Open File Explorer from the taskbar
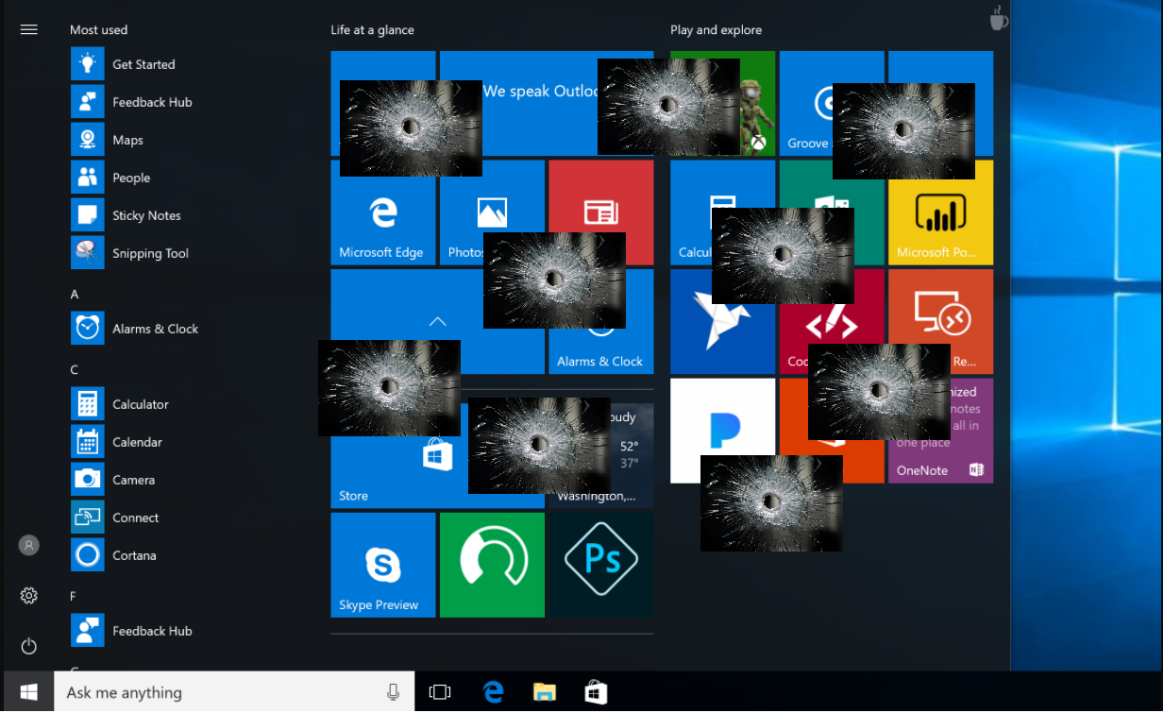Image resolution: width=1164 pixels, height=713 pixels. [x=545, y=692]
